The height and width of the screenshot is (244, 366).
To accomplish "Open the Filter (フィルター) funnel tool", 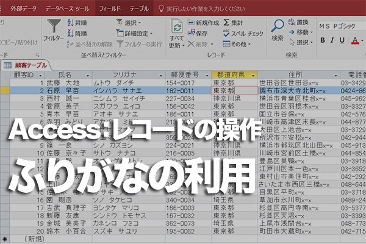I will (x=54, y=30).
